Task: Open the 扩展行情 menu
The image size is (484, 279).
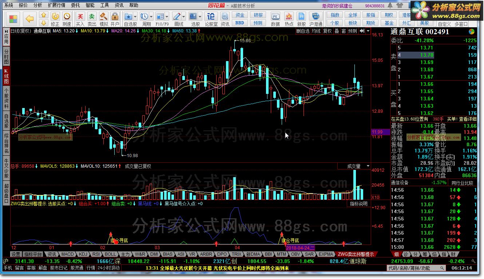Action: point(56,5)
